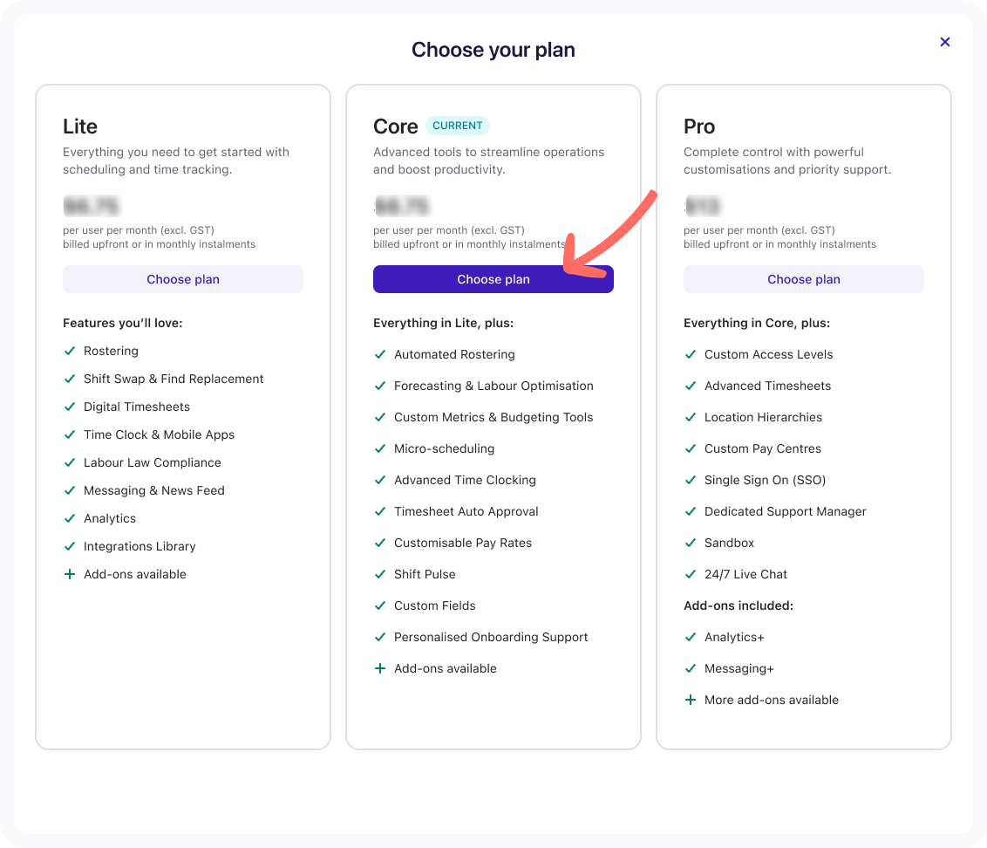987x848 pixels.
Task: Click the Single Sign On (SSO) feature
Action: click(x=765, y=480)
